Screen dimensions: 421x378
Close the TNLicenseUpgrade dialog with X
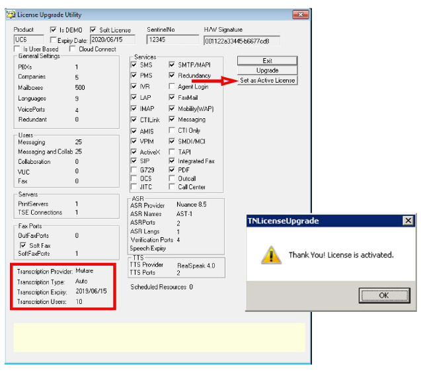coord(408,220)
